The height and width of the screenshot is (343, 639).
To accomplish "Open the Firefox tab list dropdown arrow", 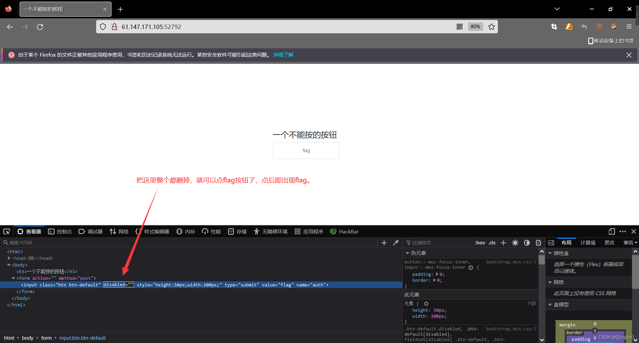I will pyautogui.click(x=557, y=9).
